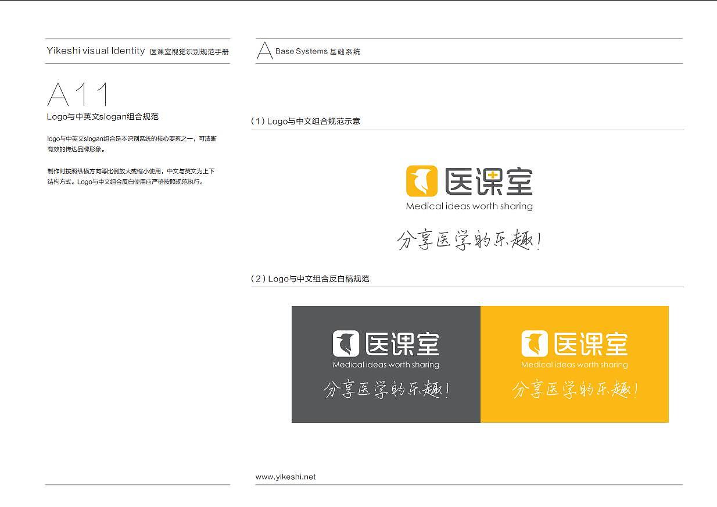The width and height of the screenshot is (717, 507).
Task: Click '医课室' wordmark on yellow panel
Action: 591,344
